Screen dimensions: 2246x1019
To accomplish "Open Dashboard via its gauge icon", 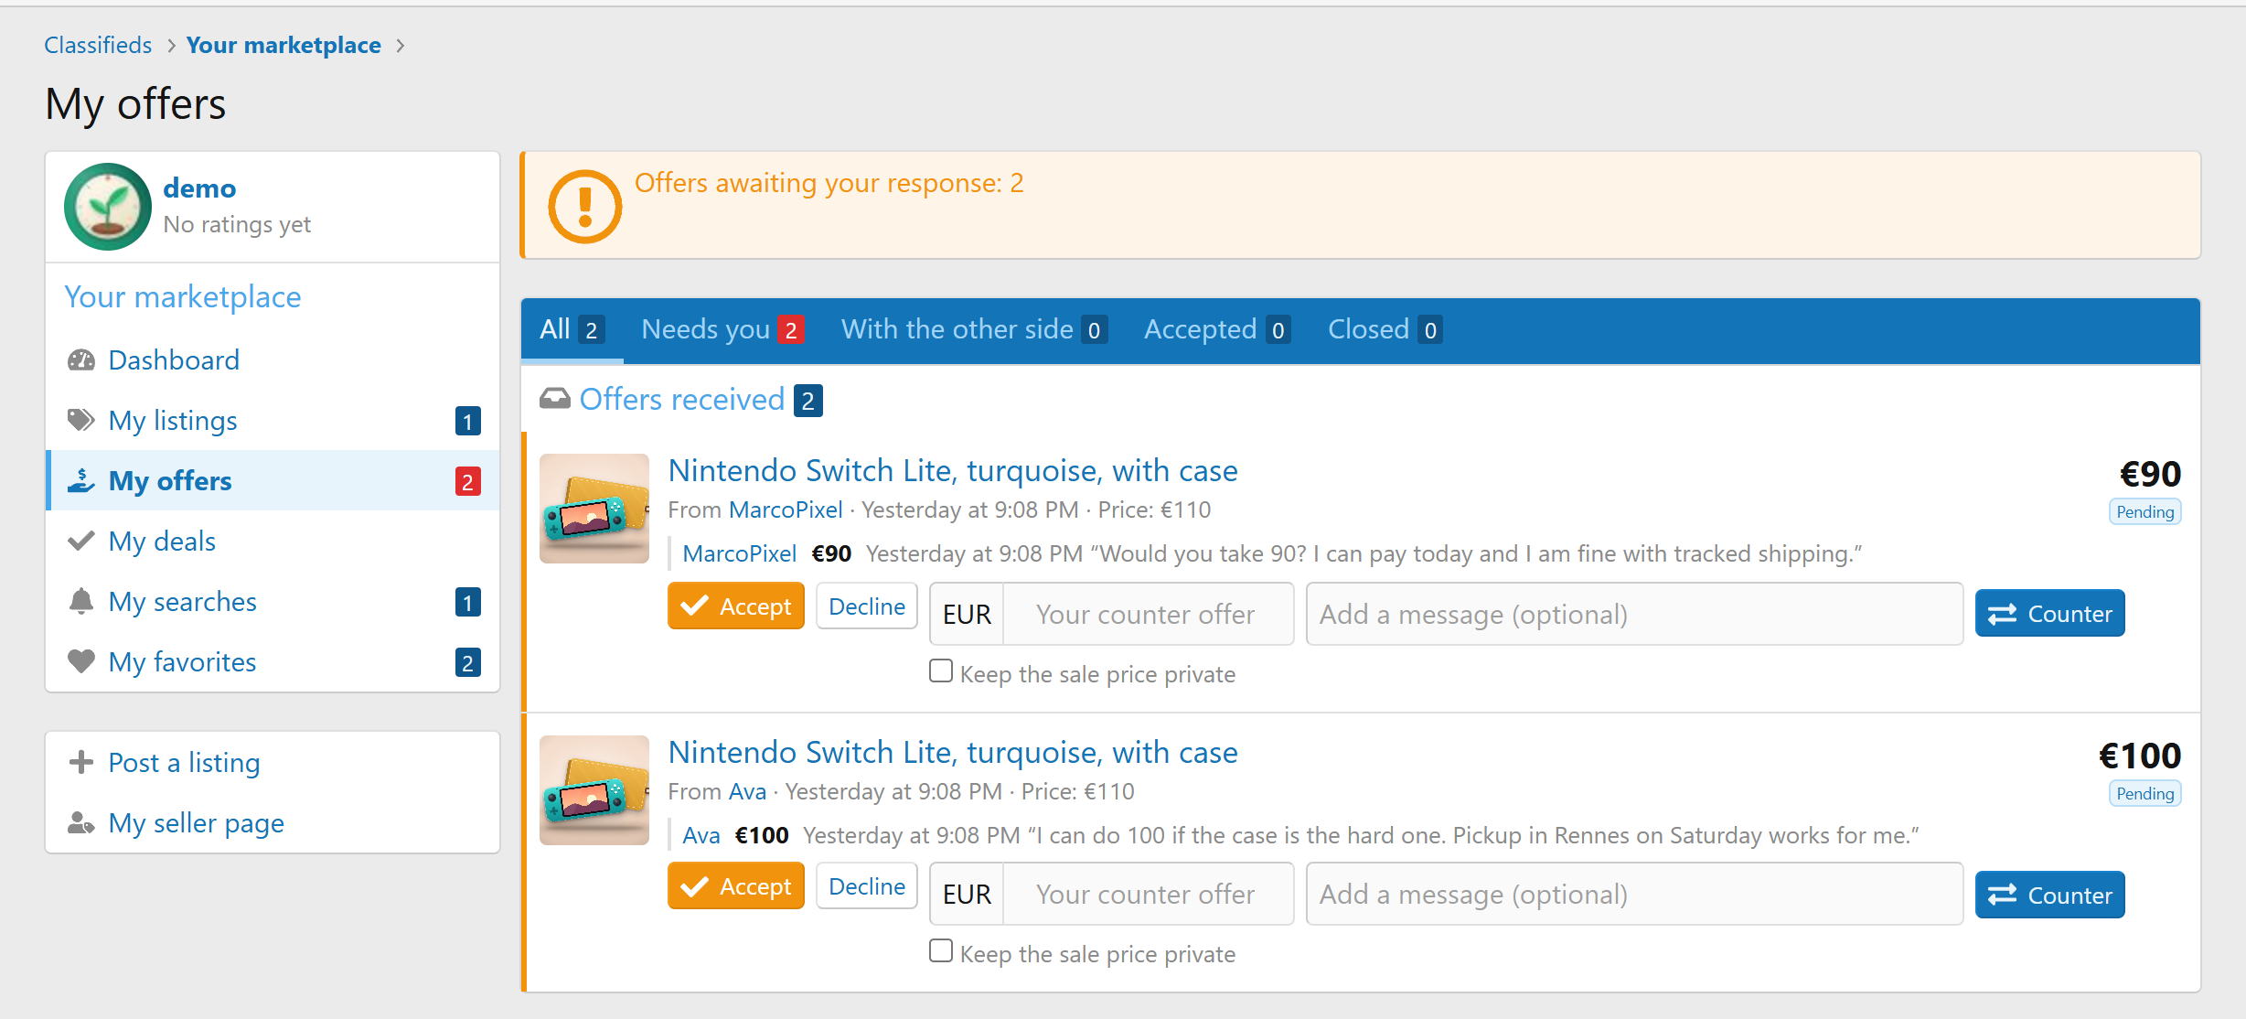I will (x=81, y=360).
